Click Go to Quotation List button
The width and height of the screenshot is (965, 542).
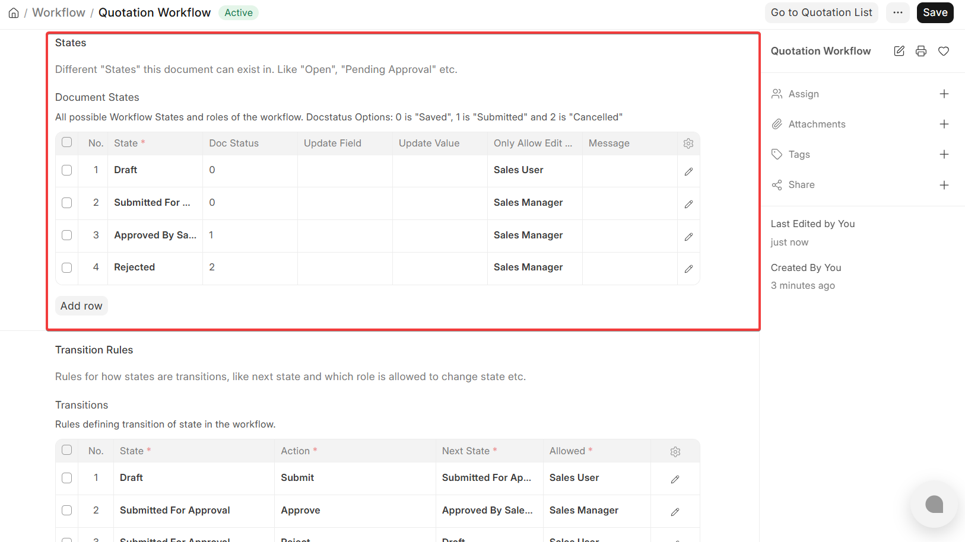(821, 12)
